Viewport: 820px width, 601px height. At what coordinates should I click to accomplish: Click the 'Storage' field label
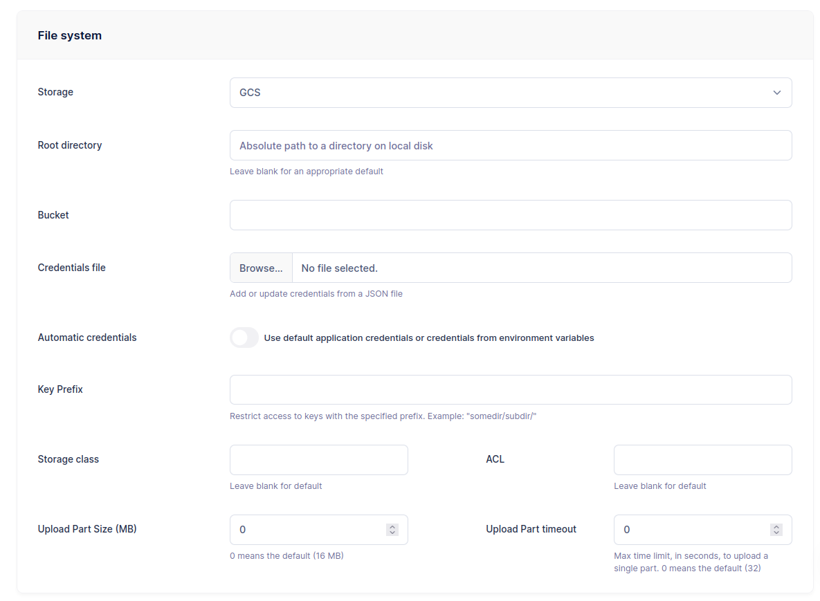55,92
